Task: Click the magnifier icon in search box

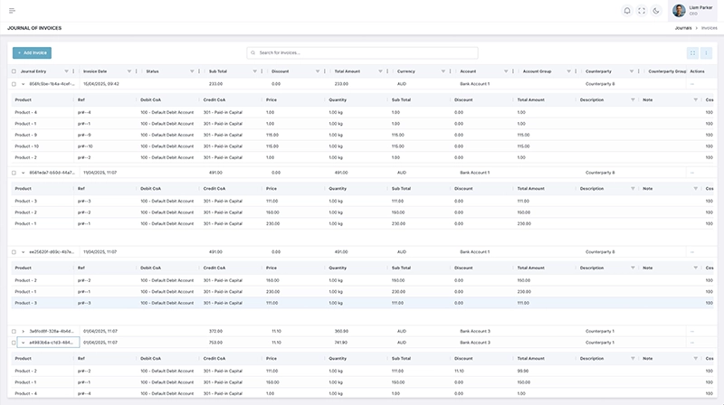Action: coord(253,52)
